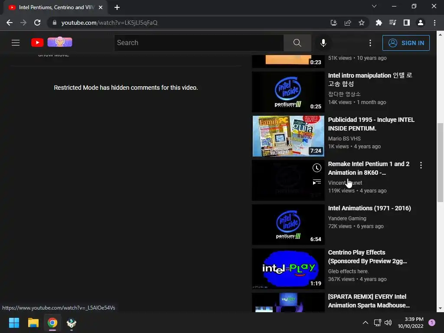Image resolution: width=444 pixels, height=333 pixels.
Task: Open Publicidad 1995 - Incluye INTEL video title
Action: click(371, 124)
